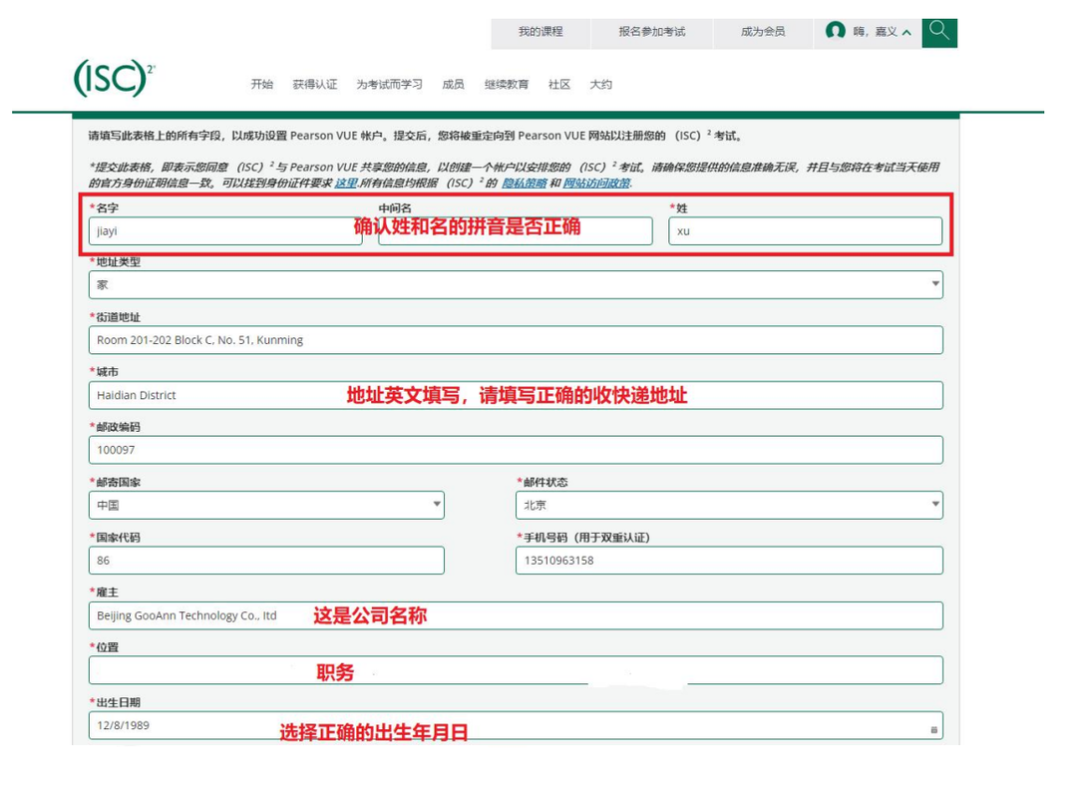The image size is (1077, 789).
Task: Click the 这里 ID requirements link
Action: [345, 183]
